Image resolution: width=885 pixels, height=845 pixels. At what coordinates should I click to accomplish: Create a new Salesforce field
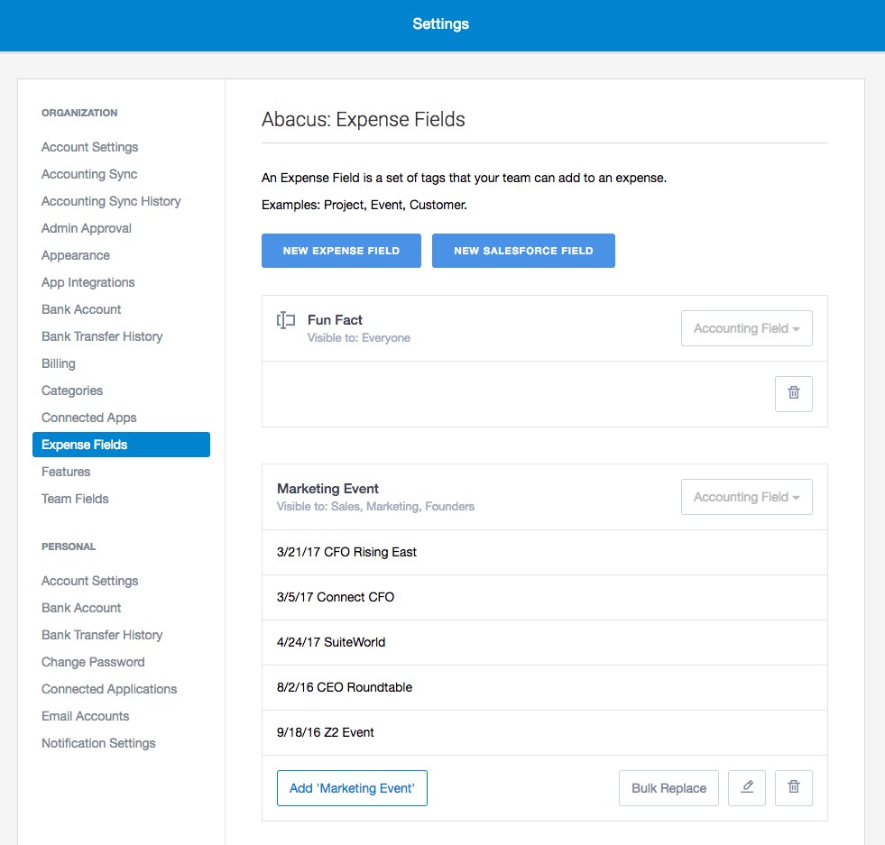[x=523, y=251]
